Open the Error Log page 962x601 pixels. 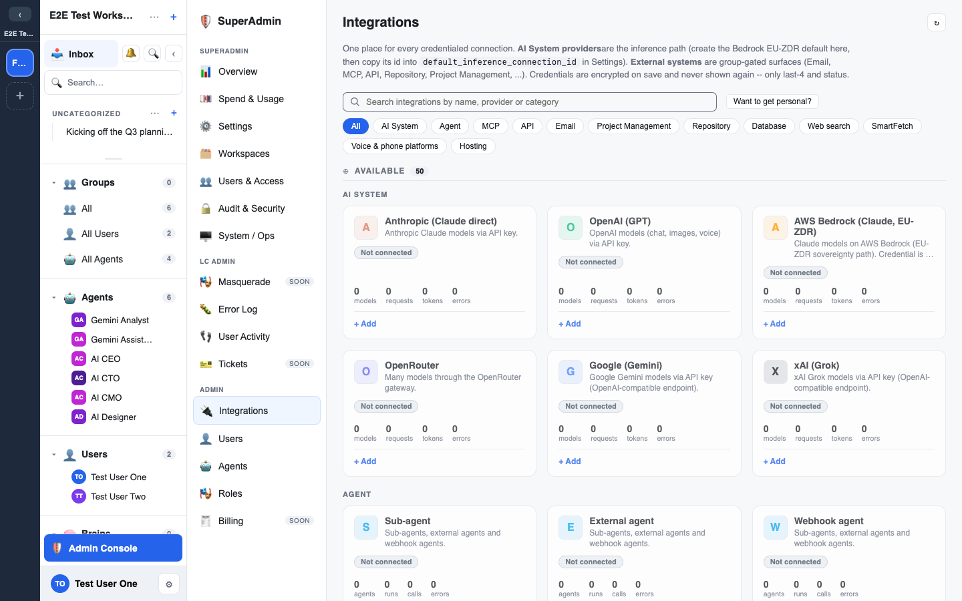point(257,309)
